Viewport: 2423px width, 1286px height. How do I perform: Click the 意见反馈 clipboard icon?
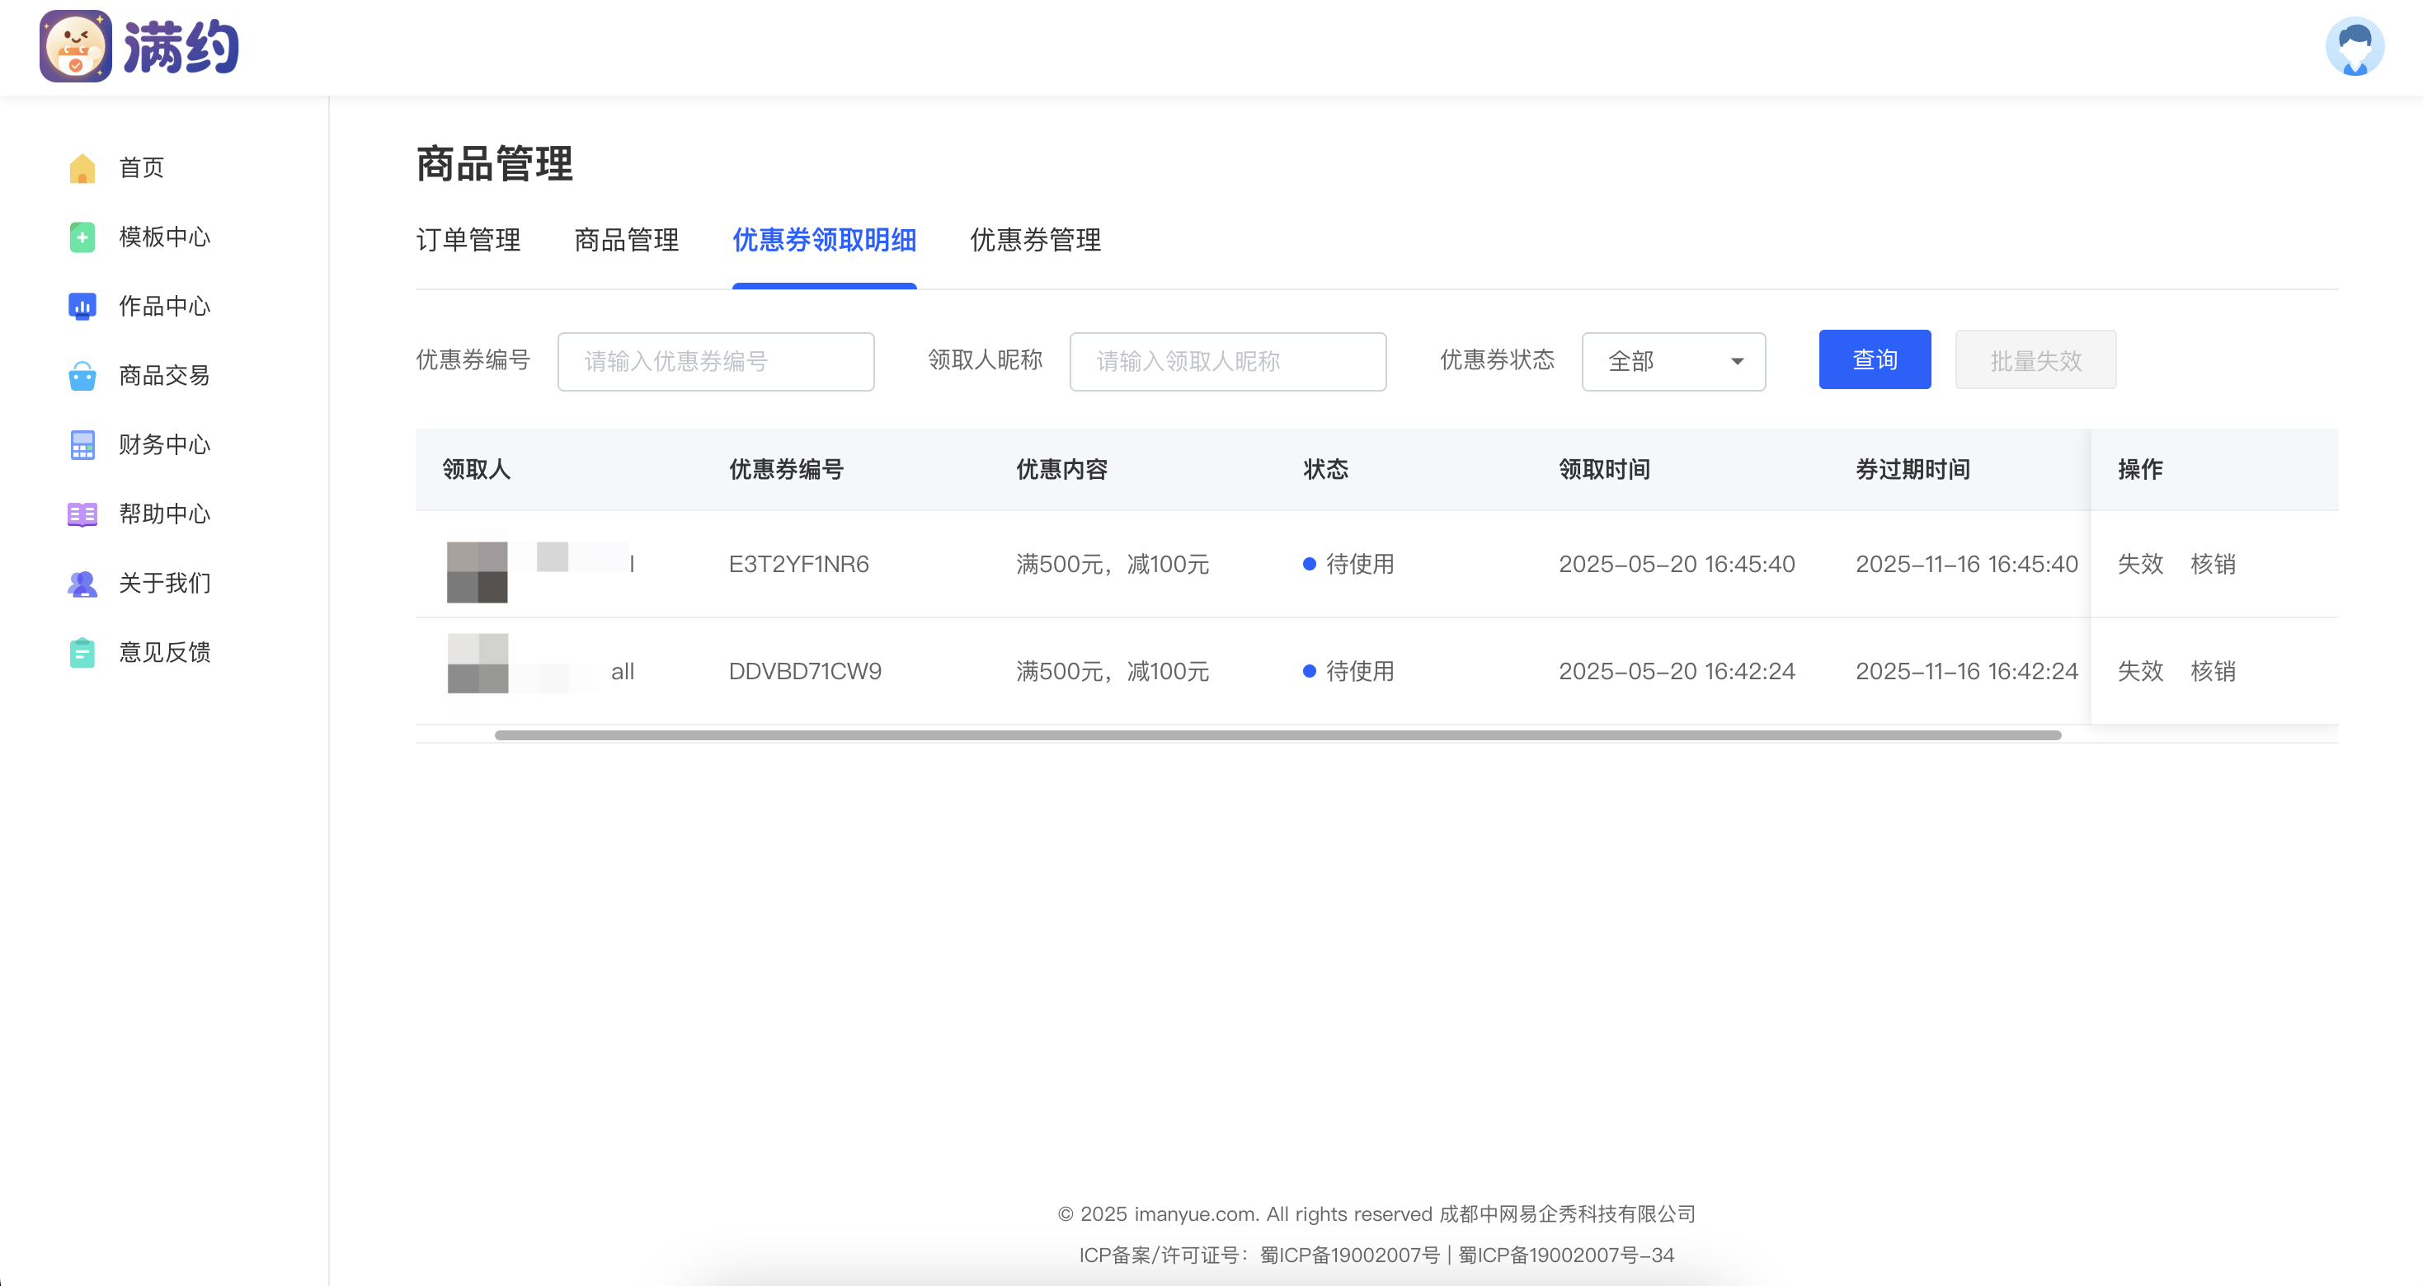pos(82,652)
